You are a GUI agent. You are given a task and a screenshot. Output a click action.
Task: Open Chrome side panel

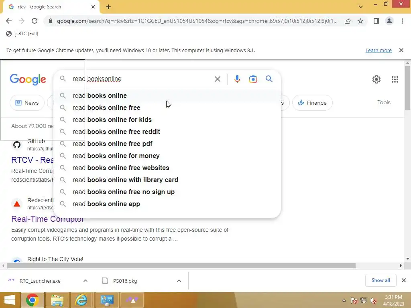[376, 21]
